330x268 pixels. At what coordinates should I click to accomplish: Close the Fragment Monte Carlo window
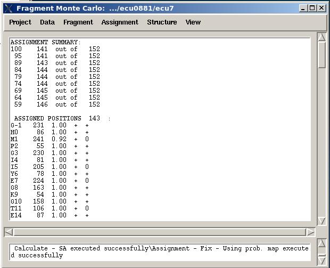pos(321,8)
